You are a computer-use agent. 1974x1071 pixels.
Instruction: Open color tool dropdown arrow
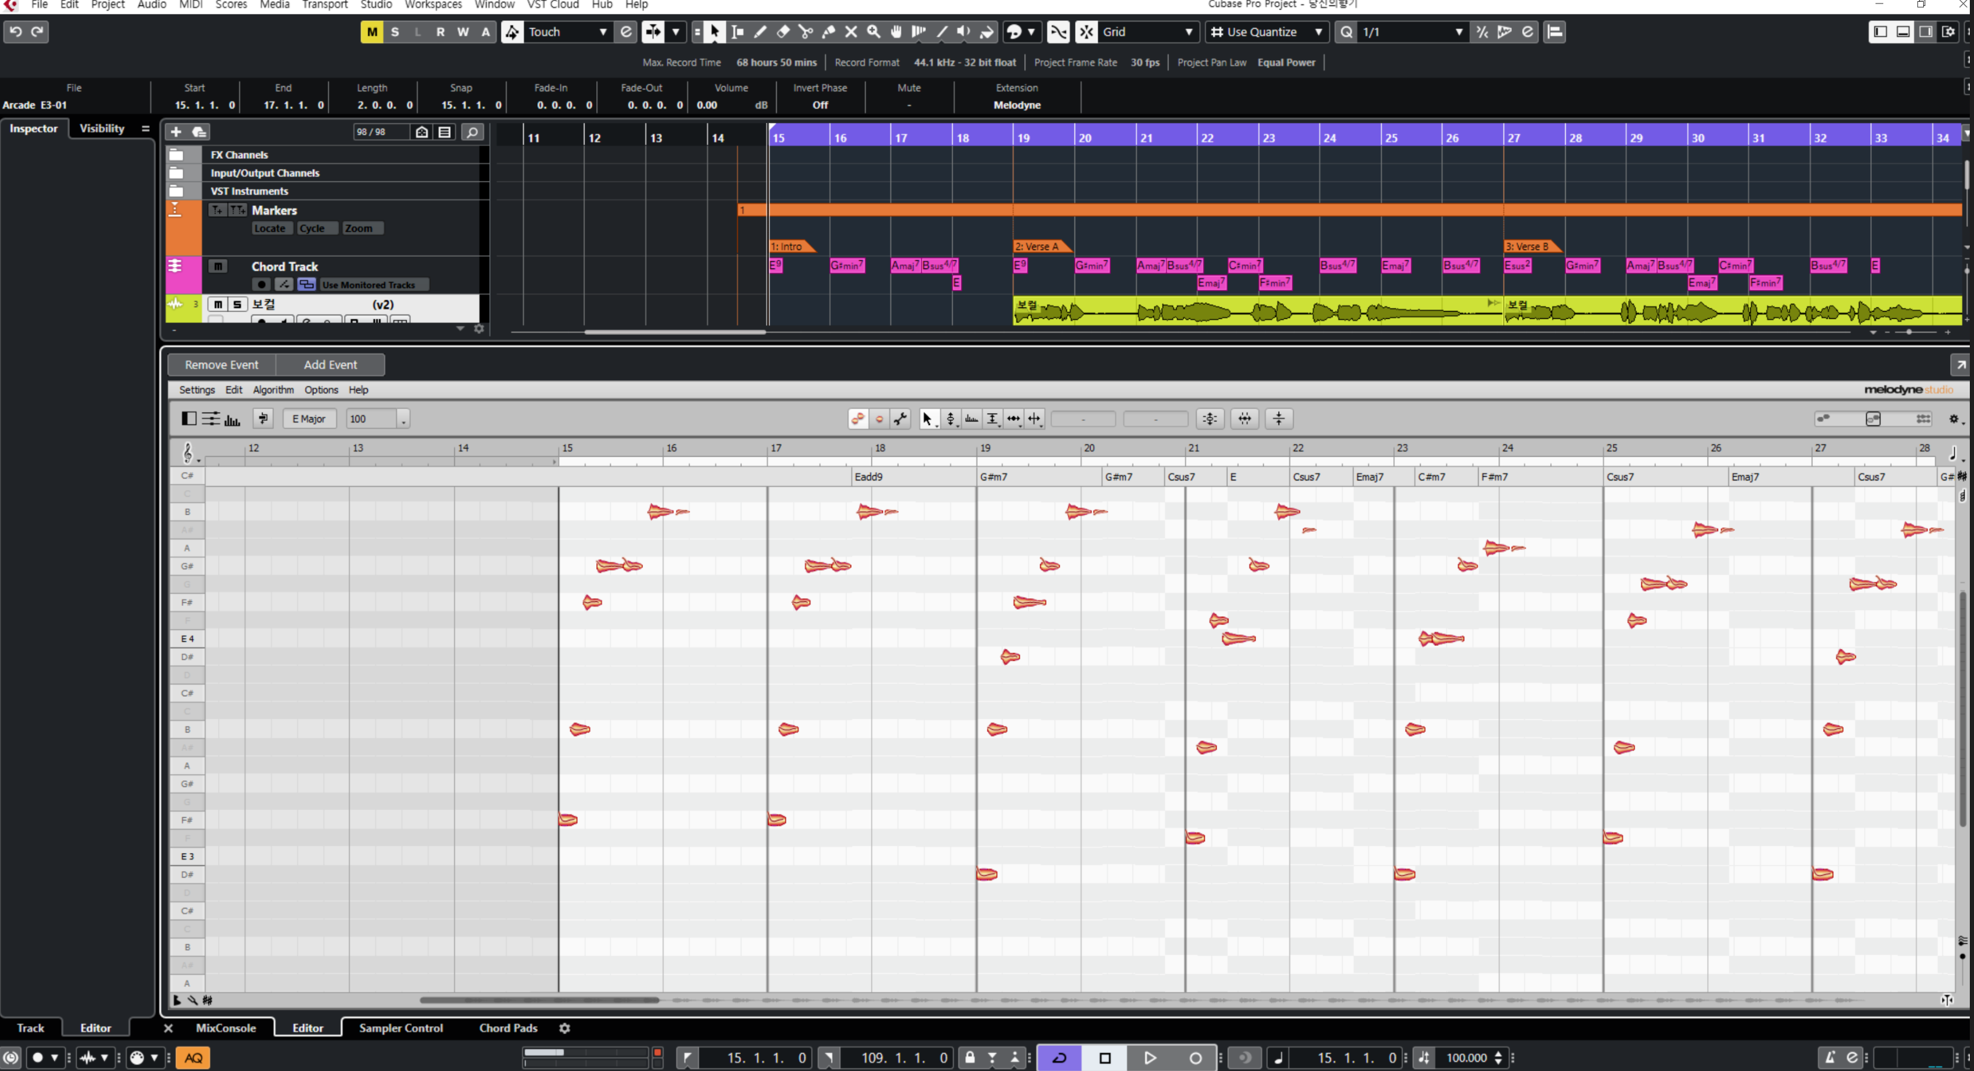coord(1031,32)
